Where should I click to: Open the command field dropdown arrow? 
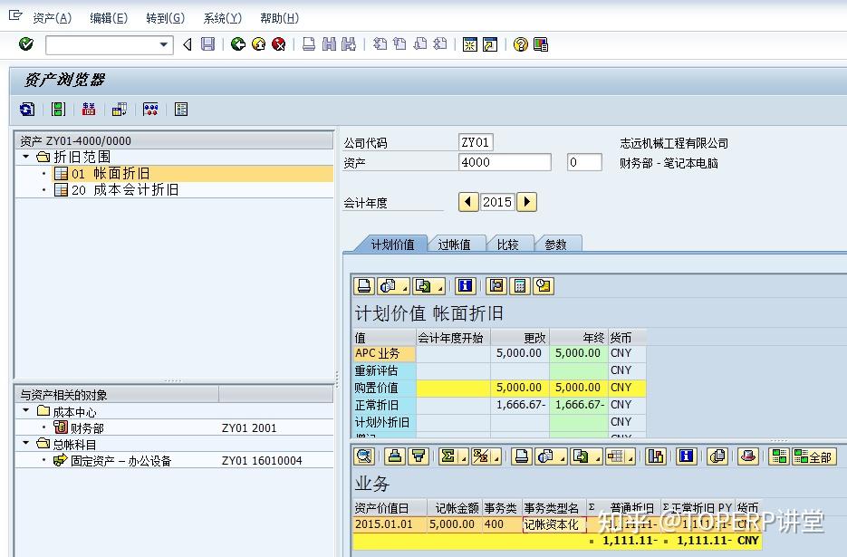(x=162, y=44)
